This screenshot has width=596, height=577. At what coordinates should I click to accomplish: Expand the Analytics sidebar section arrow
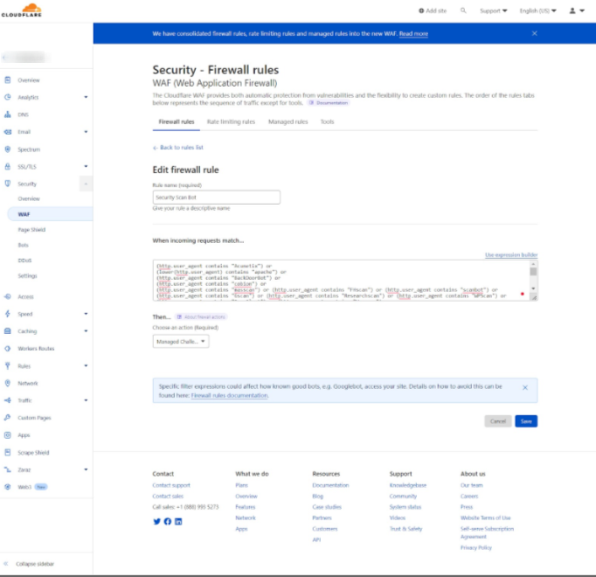click(x=86, y=97)
